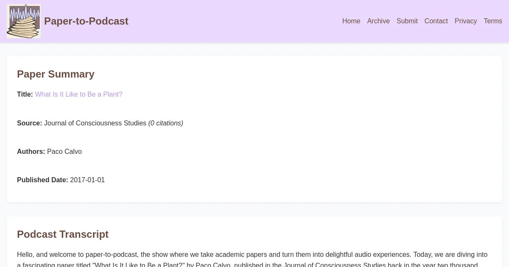
Task: Select the Contact nav link
Action: 436,21
